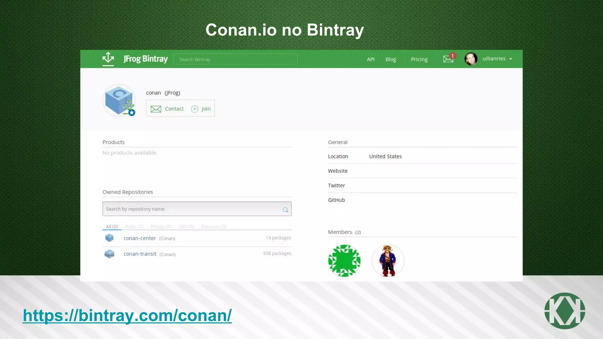Click the Owned Repositories heading
This screenshot has height=339, width=603.
point(128,192)
